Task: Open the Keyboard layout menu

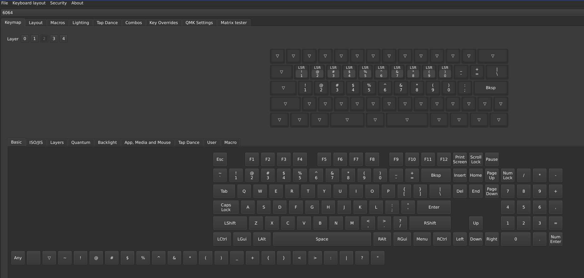Action: point(29,3)
